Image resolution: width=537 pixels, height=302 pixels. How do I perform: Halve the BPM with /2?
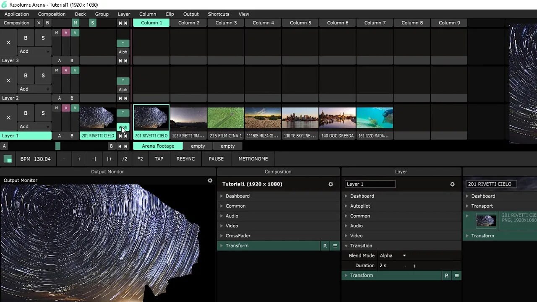(x=125, y=159)
